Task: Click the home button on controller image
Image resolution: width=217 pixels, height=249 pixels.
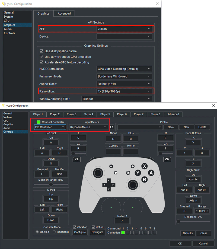Action: (x=128, y=173)
